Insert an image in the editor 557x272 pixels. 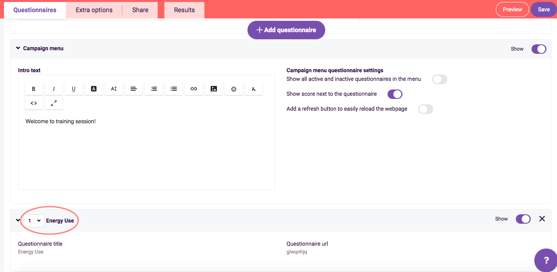click(x=214, y=88)
